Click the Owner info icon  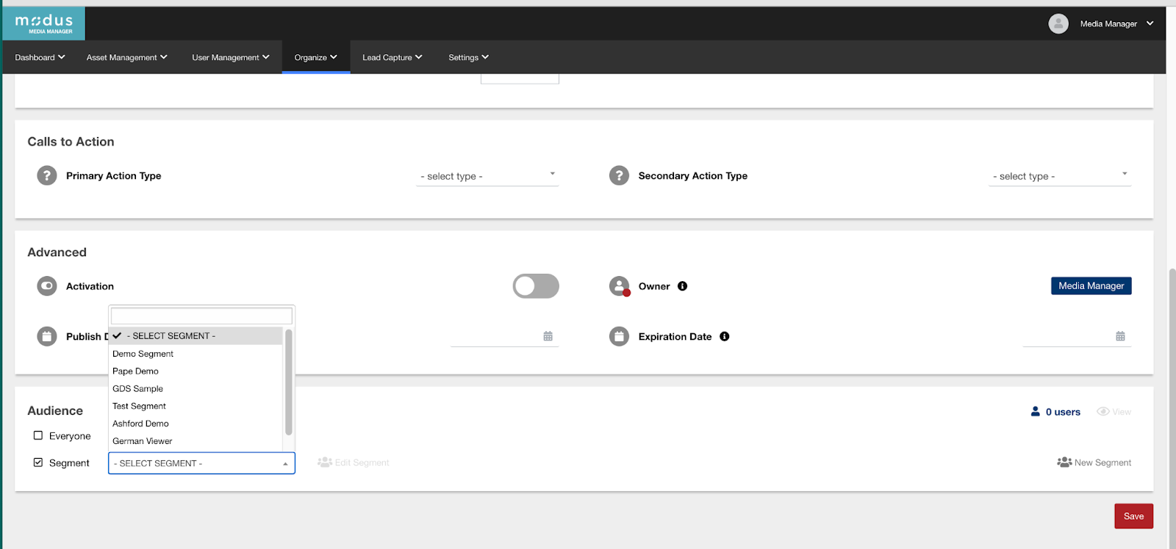(x=682, y=286)
